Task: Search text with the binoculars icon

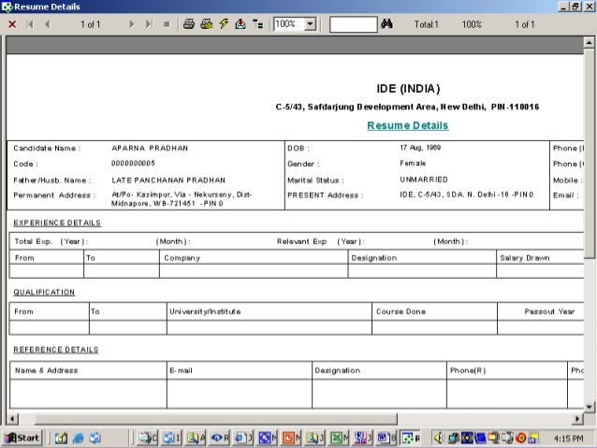Action: click(386, 24)
